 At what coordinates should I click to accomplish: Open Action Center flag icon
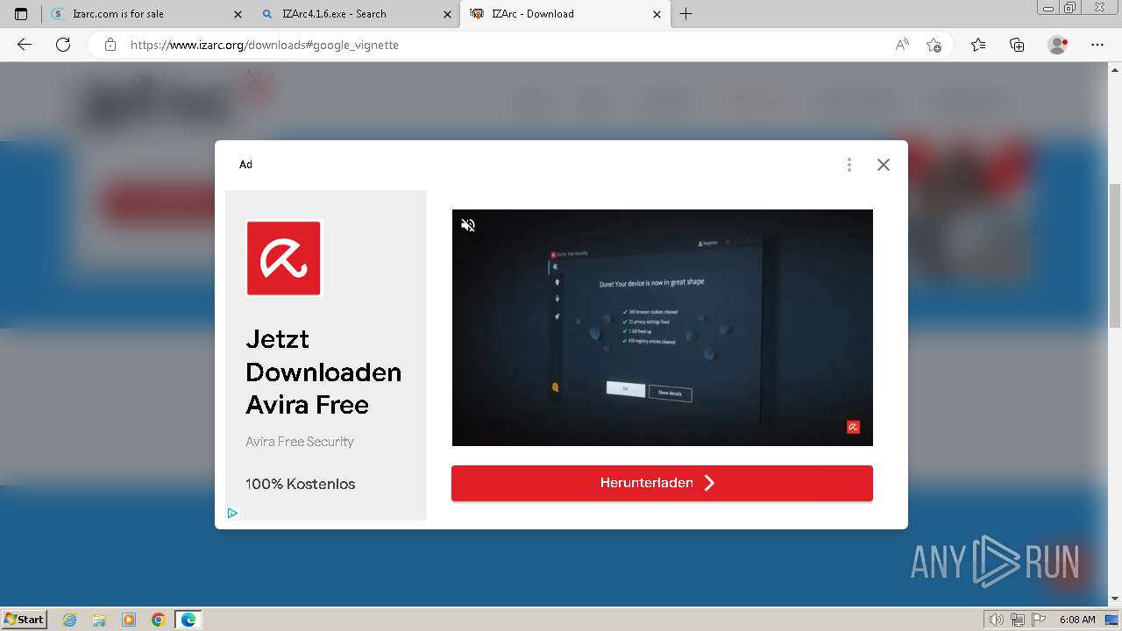(x=1039, y=620)
